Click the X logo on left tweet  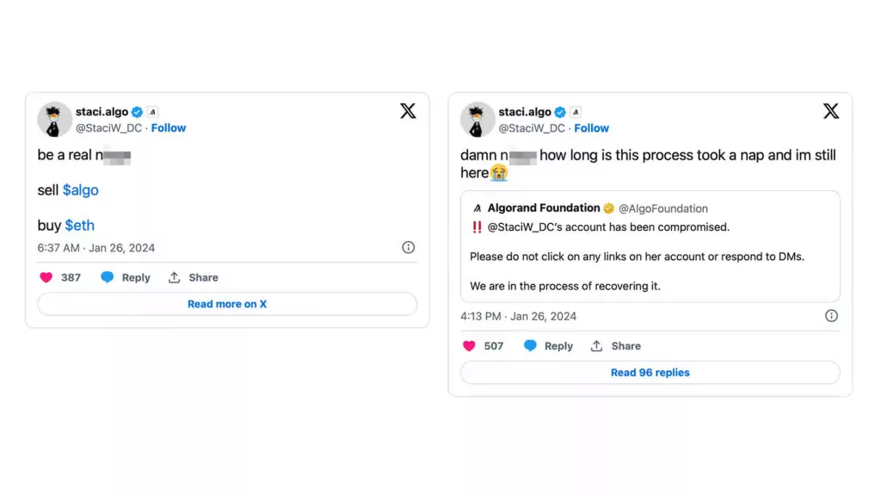coord(408,111)
